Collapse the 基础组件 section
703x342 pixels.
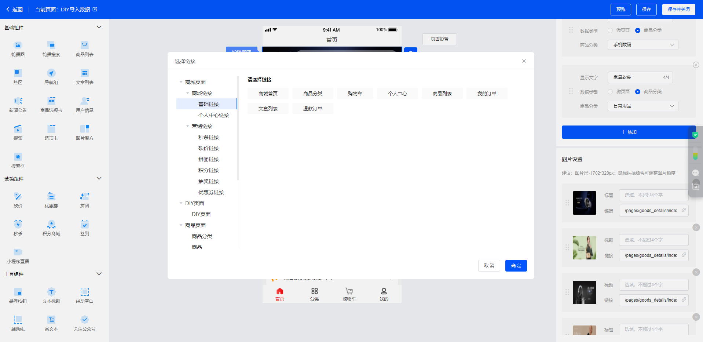click(x=99, y=28)
